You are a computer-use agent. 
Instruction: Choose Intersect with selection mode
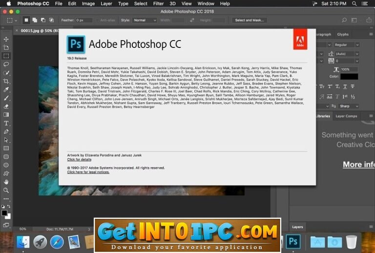point(51,20)
